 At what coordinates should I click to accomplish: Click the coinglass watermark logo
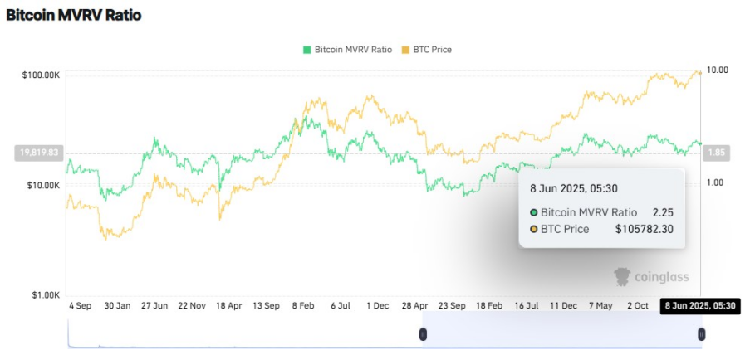click(x=651, y=277)
